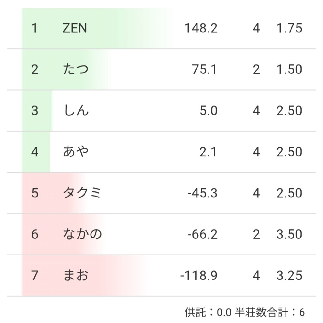Screen dimensions: 323x323
Task: Click the lowest score -118.9
Action: (199, 276)
